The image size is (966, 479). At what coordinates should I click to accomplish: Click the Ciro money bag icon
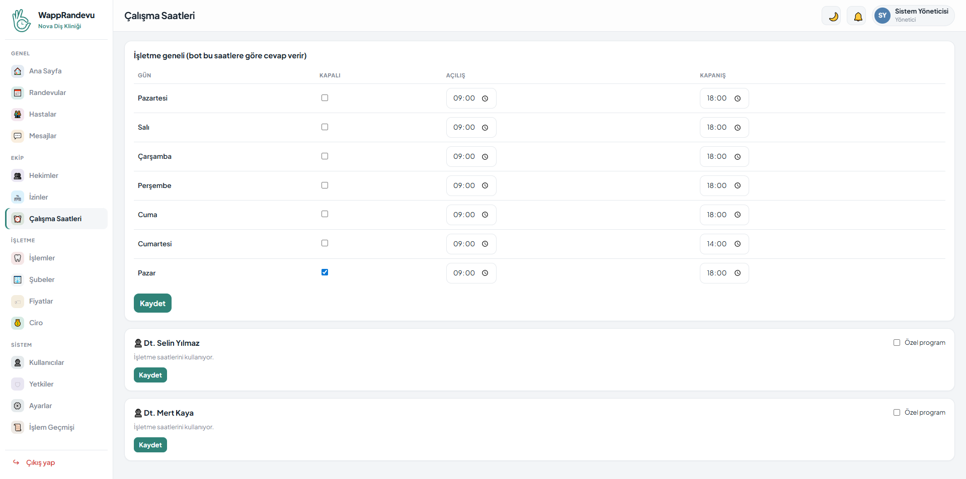click(x=18, y=323)
